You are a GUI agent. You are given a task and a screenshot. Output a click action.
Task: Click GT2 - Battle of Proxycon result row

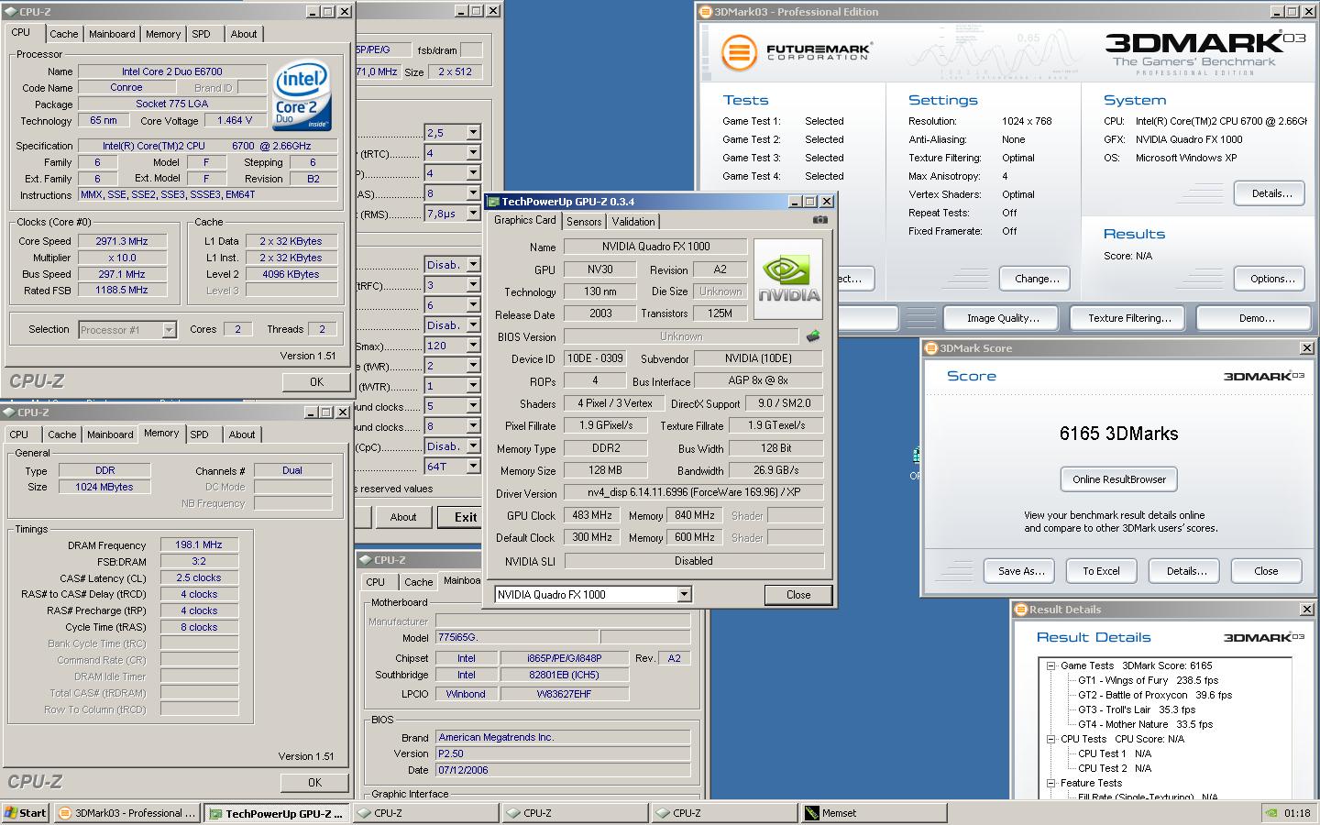(1155, 695)
